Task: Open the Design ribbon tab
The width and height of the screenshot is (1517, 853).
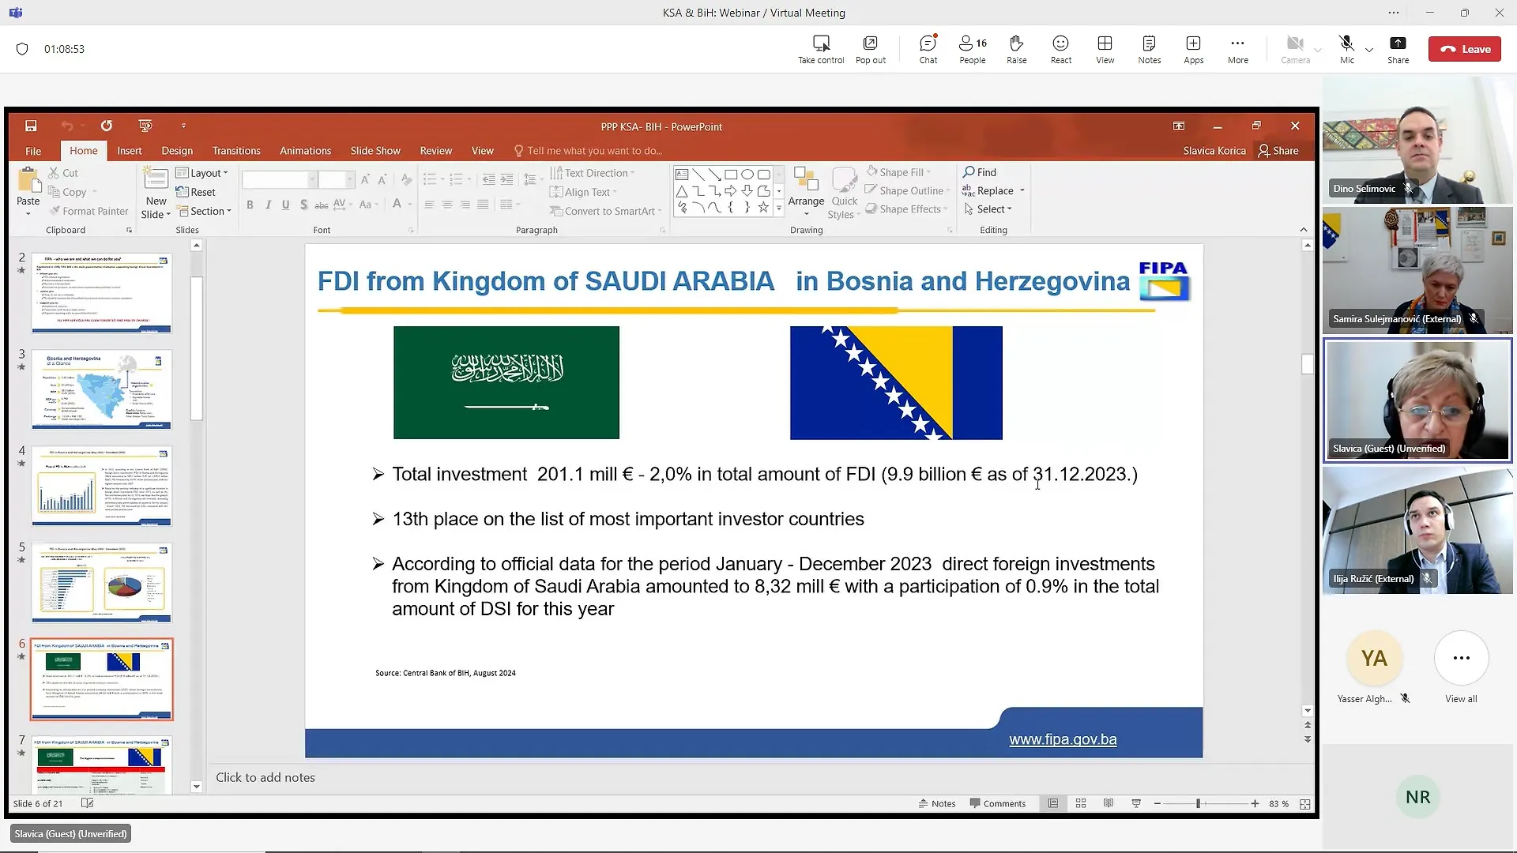Action: click(176, 150)
